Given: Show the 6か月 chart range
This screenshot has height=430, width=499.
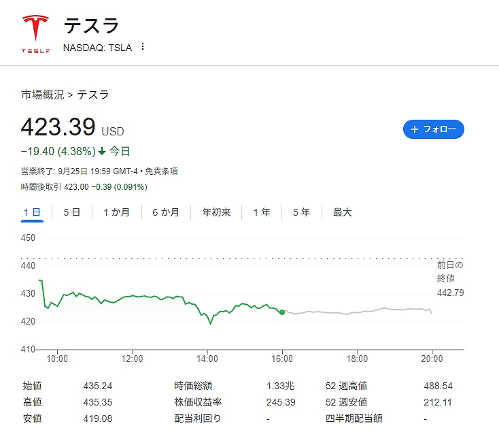Looking at the screenshot, I should coord(166,212).
